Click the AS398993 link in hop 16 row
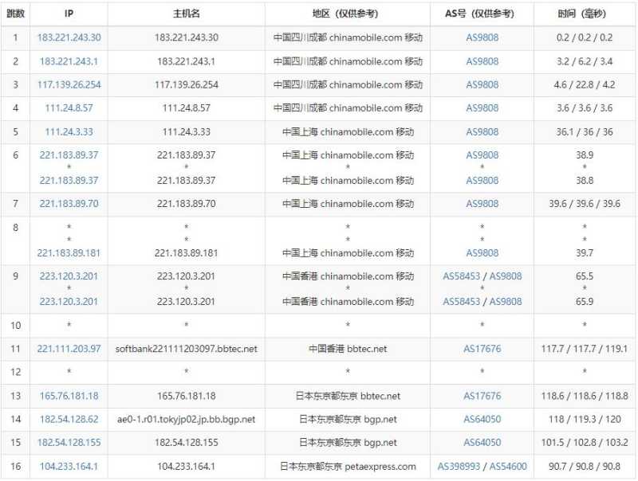The width and height of the screenshot is (638, 481). click(x=459, y=466)
